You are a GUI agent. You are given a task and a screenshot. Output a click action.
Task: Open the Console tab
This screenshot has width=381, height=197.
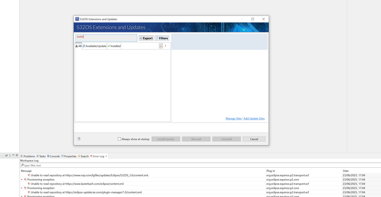[x=53, y=156]
